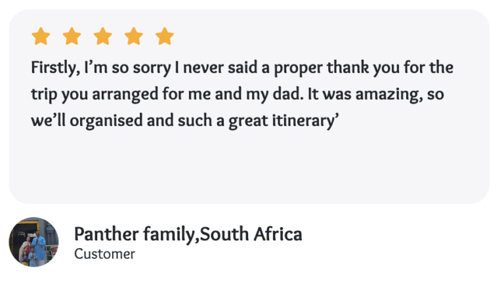Click the fourth rating star
The width and height of the screenshot is (504, 283).
(x=134, y=37)
